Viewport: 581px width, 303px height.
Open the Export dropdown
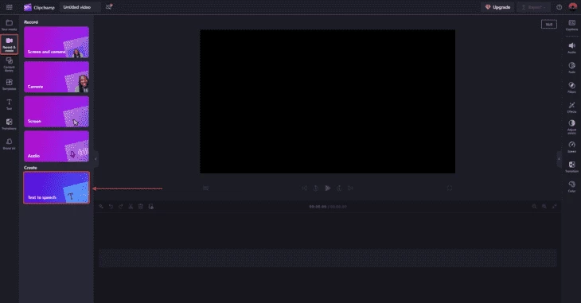[533, 7]
